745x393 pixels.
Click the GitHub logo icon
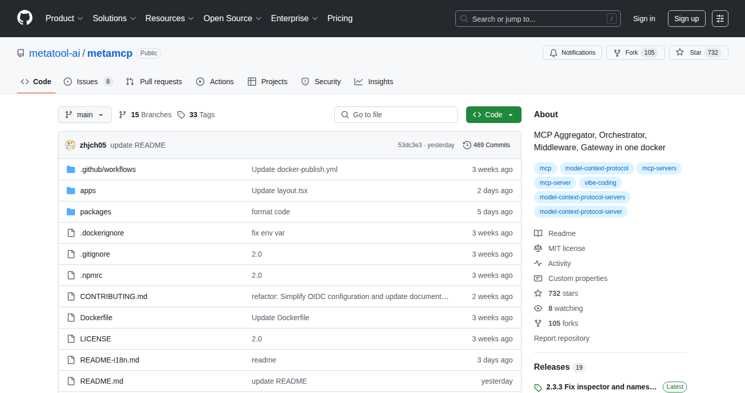(25, 18)
